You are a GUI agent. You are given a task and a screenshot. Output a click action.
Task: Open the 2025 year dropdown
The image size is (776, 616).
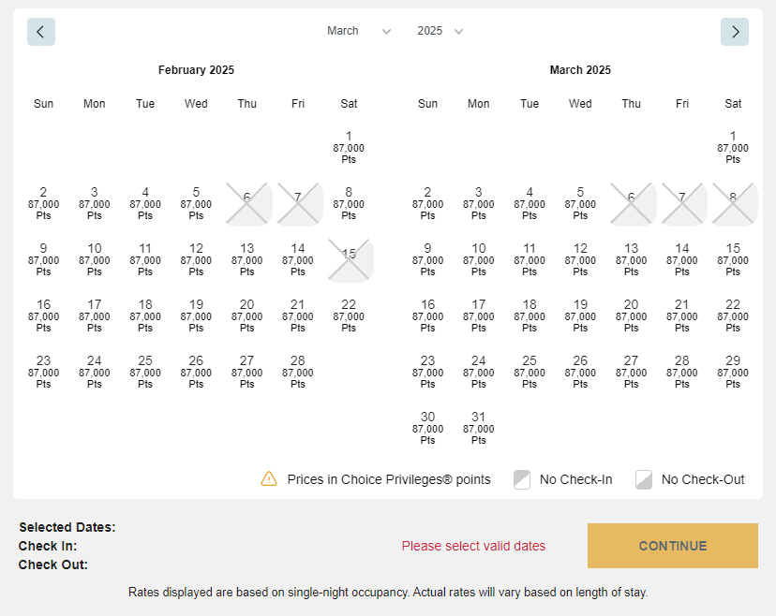coord(430,31)
